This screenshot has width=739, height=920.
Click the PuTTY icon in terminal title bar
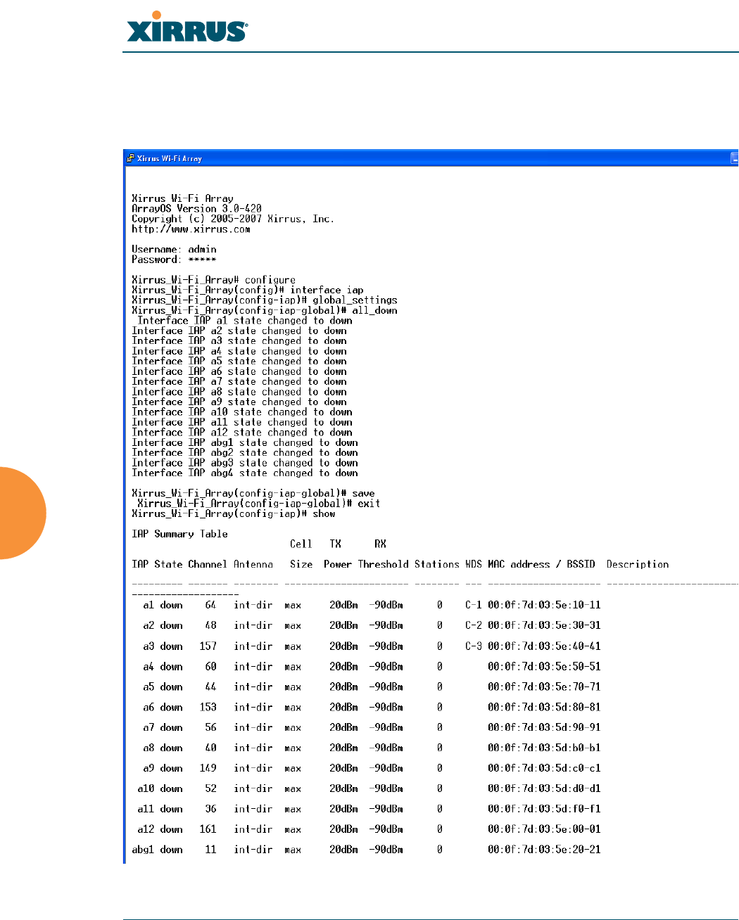(130, 158)
